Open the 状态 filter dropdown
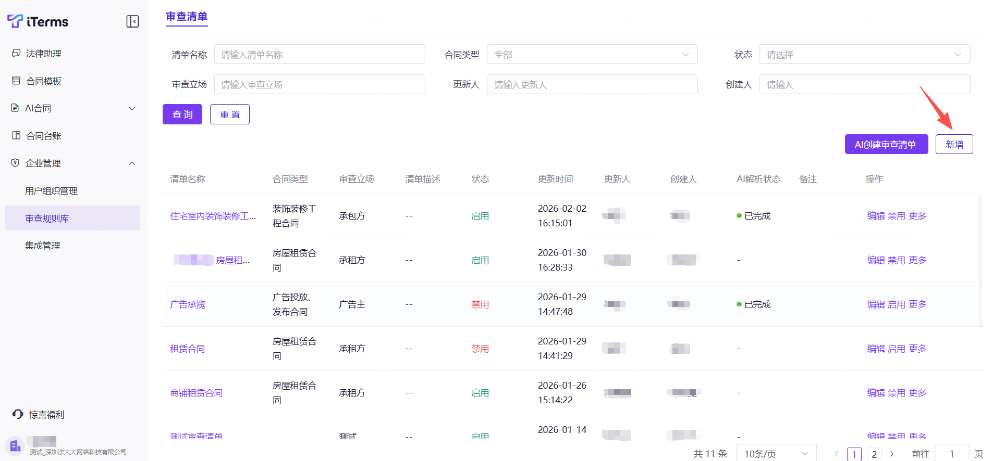This screenshot has width=993, height=461. (x=864, y=55)
